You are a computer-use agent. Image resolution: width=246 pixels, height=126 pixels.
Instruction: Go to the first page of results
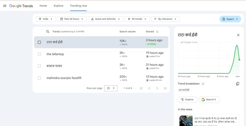(141, 88)
